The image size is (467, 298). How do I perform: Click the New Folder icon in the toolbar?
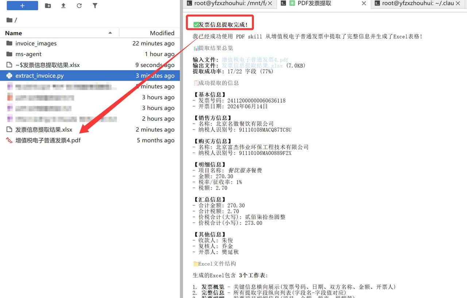(47, 5)
